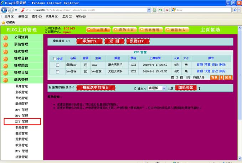Click the 首頁 X icon for ktv名稱
This screenshot has width=242, height=163.
[x=86, y=71]
